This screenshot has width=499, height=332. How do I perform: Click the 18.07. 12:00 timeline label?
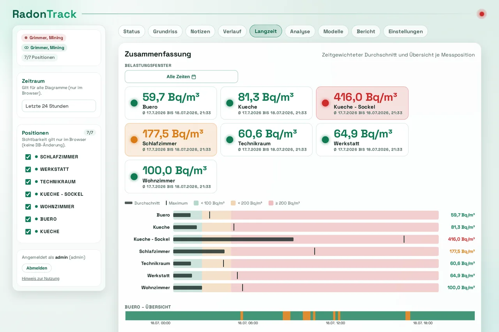335,323
